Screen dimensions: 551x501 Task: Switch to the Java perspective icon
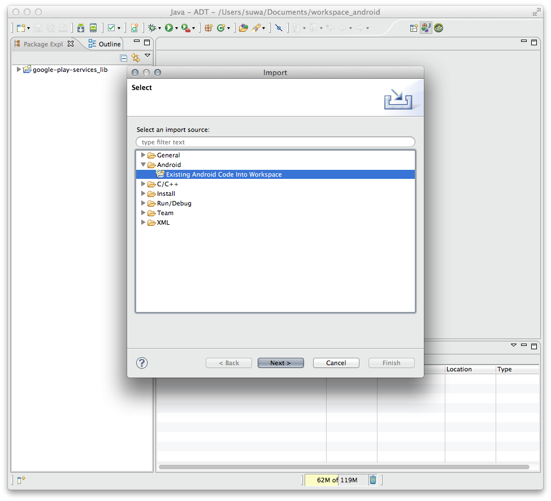(426, 28)
